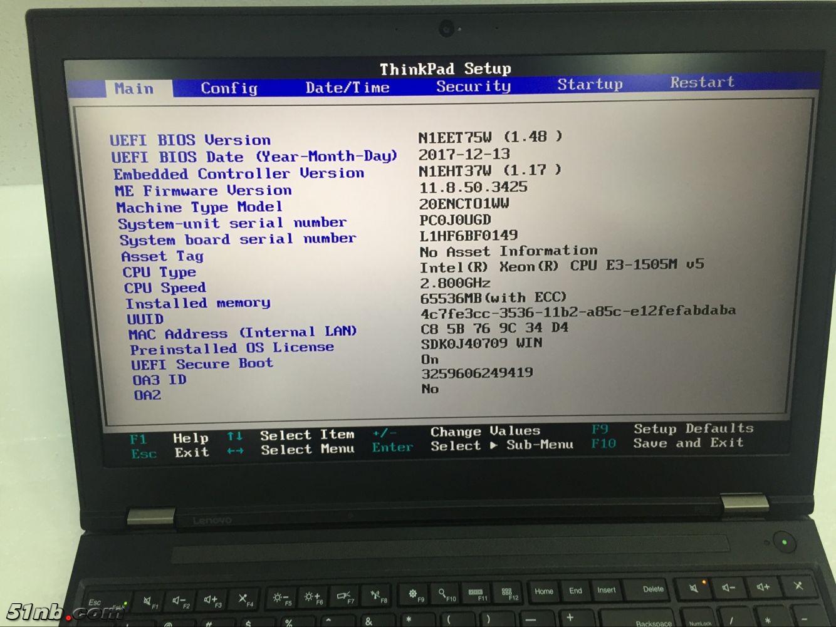
Task: Click the Sub-Menu triangle arrow in footer
Action: point(494,445)
